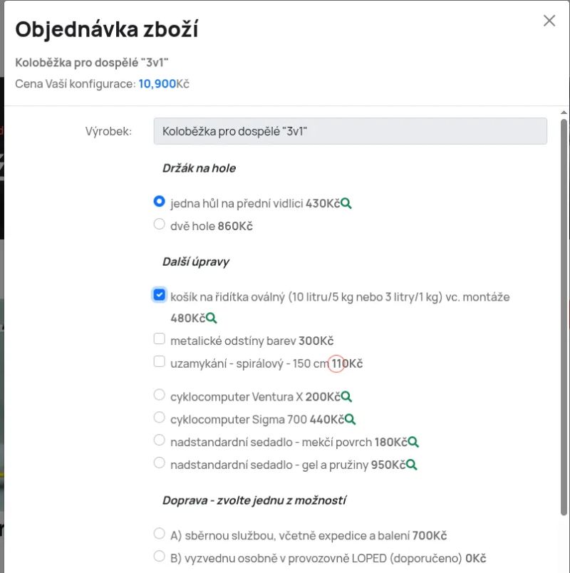Check 'metalické odstíny barev' option
The width and height of the screenshot is (570, 573).
tap(159, 339)
